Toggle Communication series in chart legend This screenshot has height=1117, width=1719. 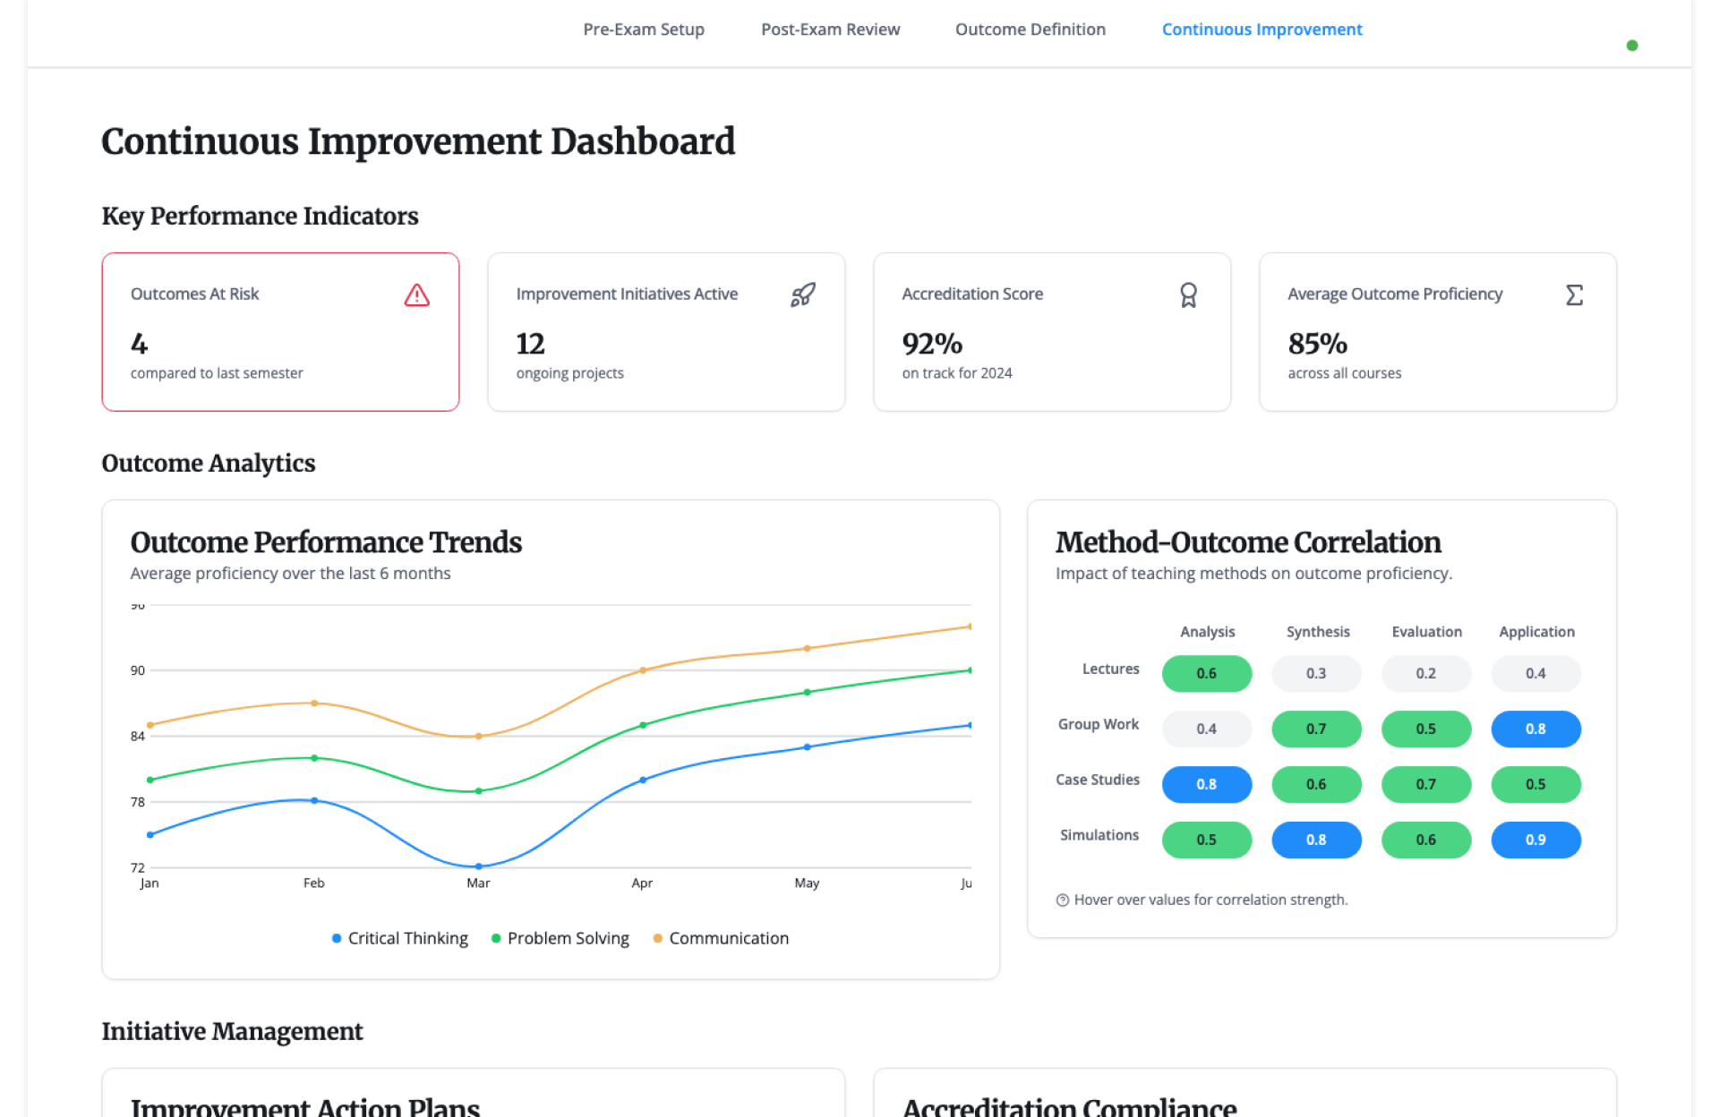pos(721,938)
